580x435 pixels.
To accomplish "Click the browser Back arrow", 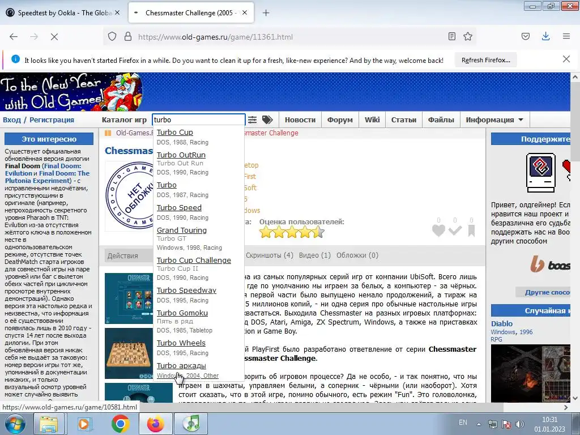I will 14,37.
